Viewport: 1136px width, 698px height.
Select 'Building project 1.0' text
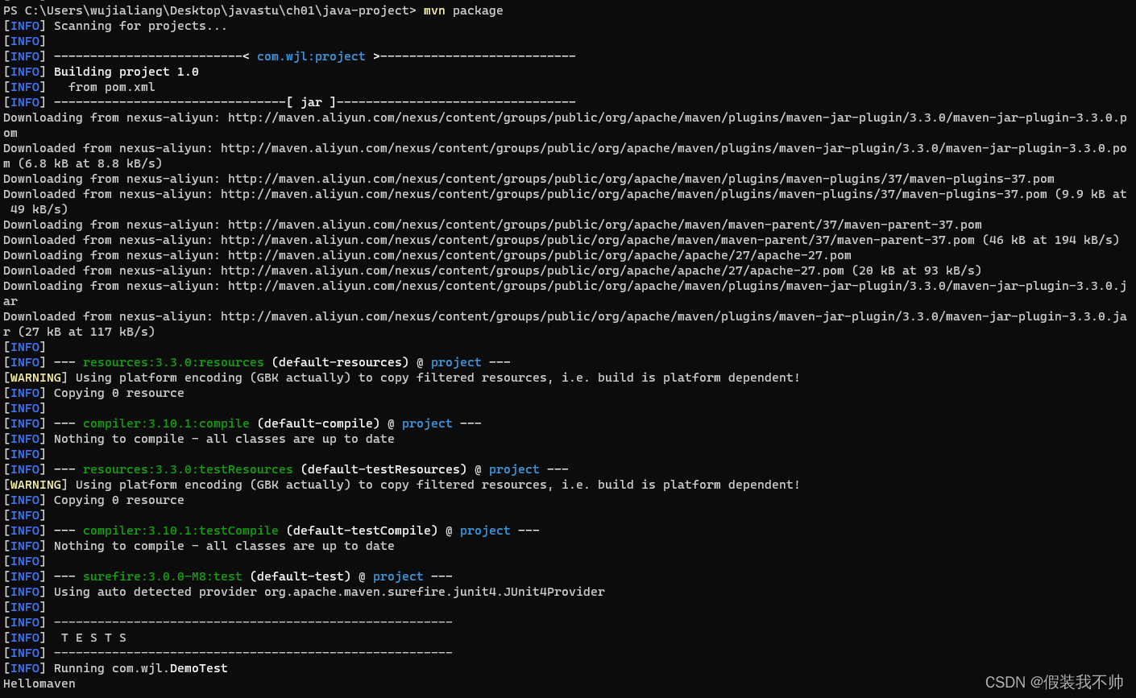click(x=126, y=72)
